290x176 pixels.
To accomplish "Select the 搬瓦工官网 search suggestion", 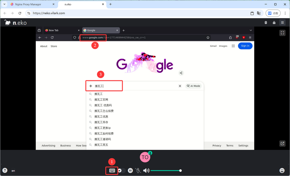I will (101, 100).
